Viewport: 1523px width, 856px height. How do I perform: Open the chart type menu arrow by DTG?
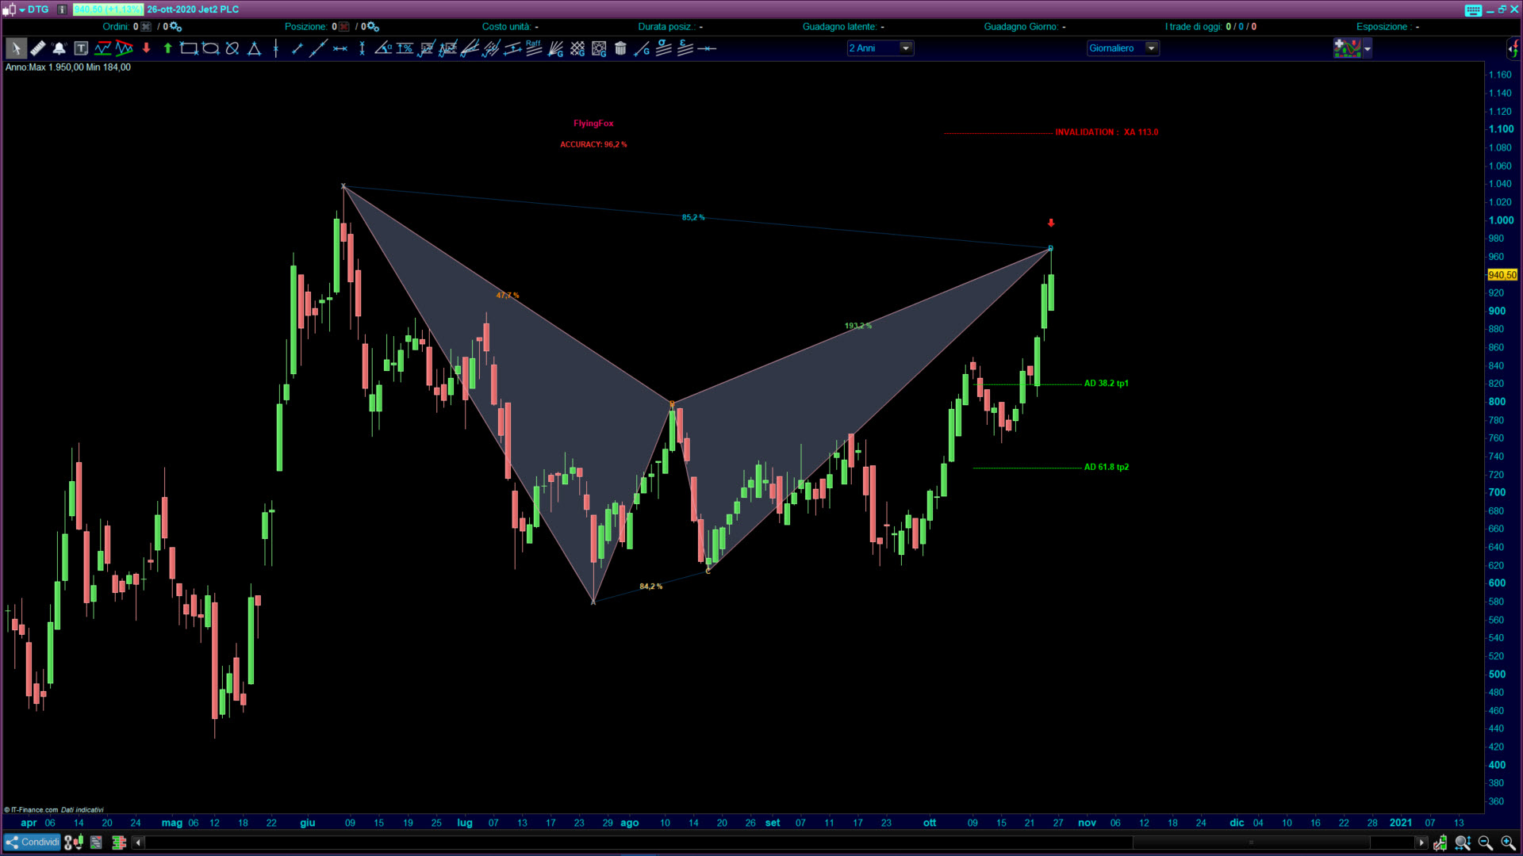21,10
